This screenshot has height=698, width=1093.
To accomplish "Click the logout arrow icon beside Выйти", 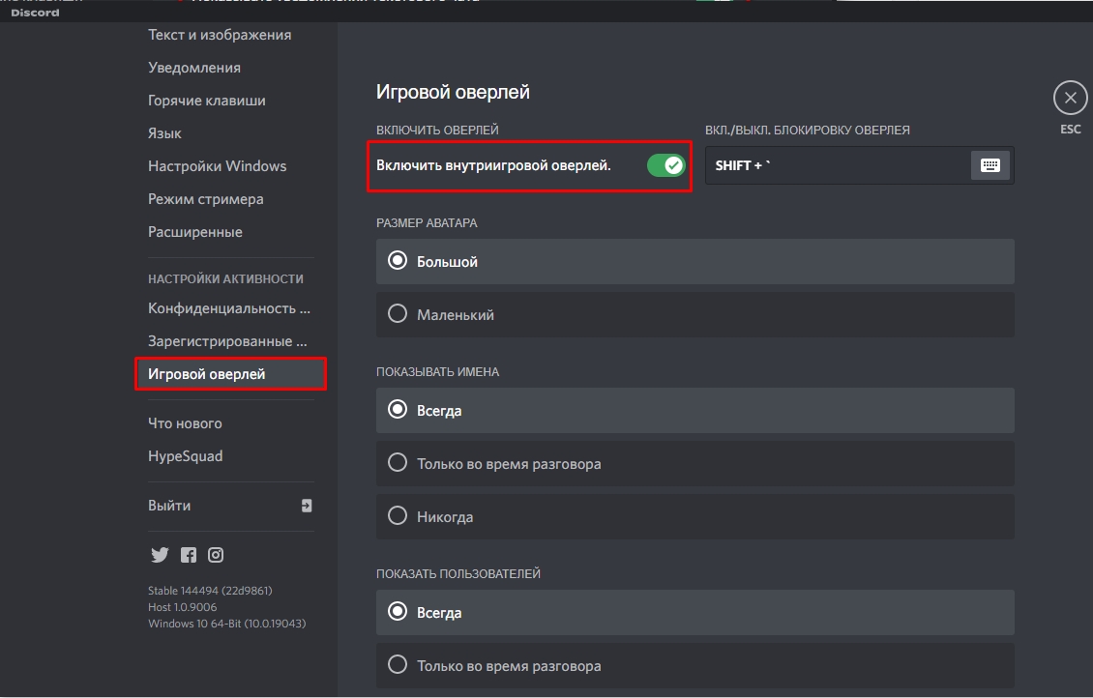I will [x=307, y=506].
